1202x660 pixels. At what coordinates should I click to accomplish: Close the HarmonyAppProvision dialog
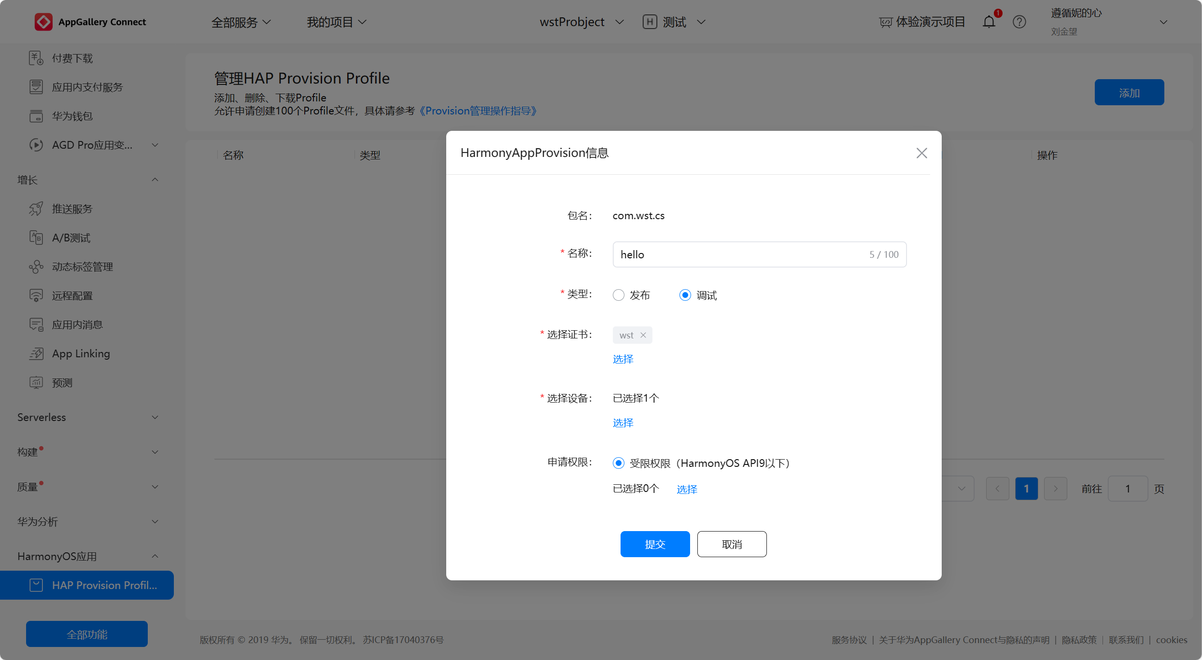(x=922, y=153)
